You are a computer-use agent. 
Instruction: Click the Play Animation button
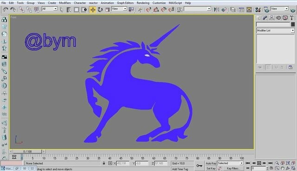pyautogui.click(x=259, y=163)
